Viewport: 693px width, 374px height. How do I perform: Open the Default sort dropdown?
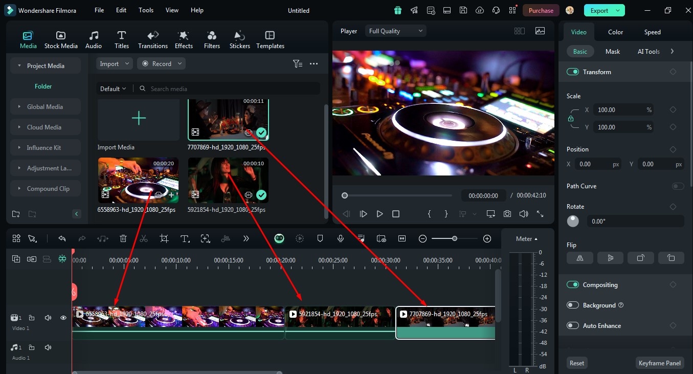tap(113, 89)
